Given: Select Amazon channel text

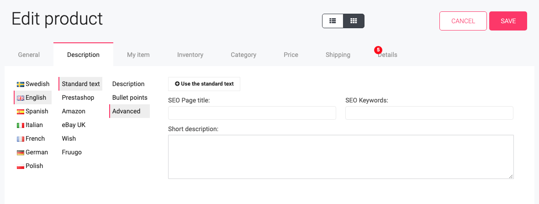Looking at the screenshot, I should pos(74,112).
